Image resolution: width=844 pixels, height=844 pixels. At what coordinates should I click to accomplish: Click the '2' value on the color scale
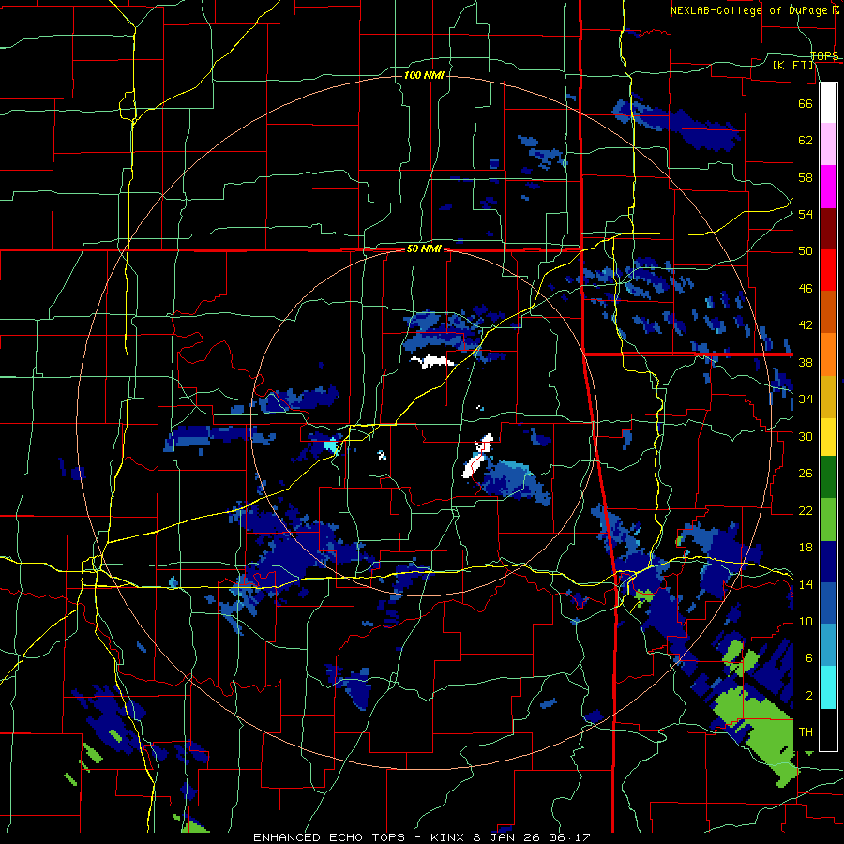[x=809, y=696]
